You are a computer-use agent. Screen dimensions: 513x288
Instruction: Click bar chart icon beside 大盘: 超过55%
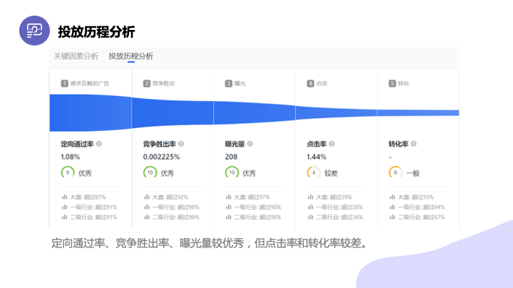pyautogui.click(x=392, y=197)
